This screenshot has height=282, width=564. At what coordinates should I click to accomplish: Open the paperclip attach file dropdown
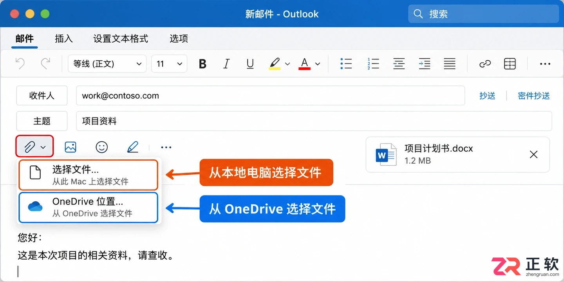pyautogui.click(x=35, y=147)
